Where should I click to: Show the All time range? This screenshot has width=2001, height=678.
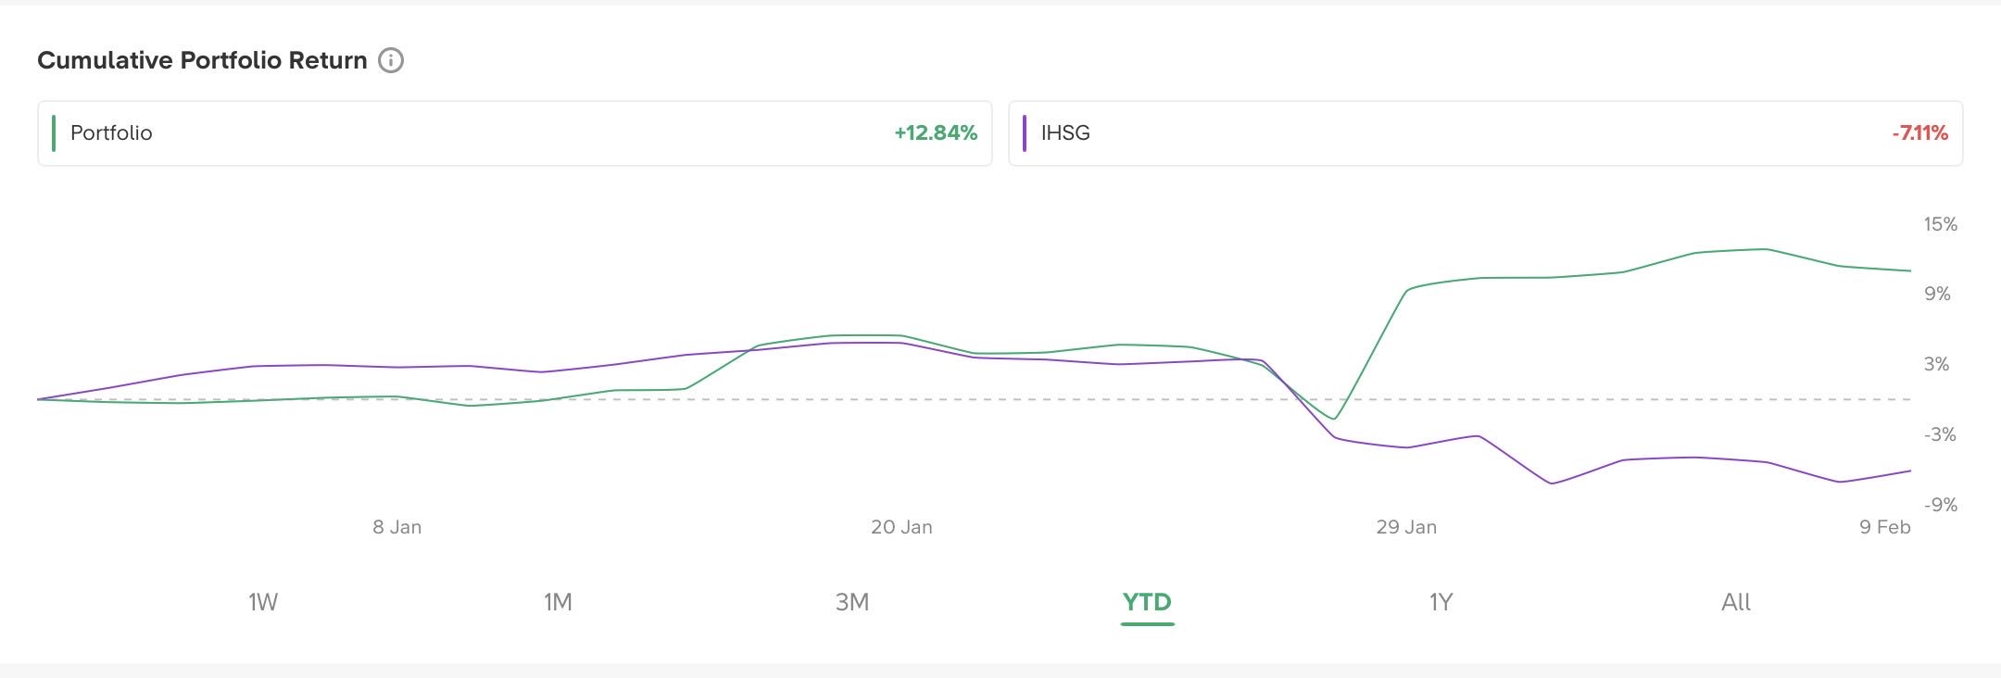(1735, 603)
